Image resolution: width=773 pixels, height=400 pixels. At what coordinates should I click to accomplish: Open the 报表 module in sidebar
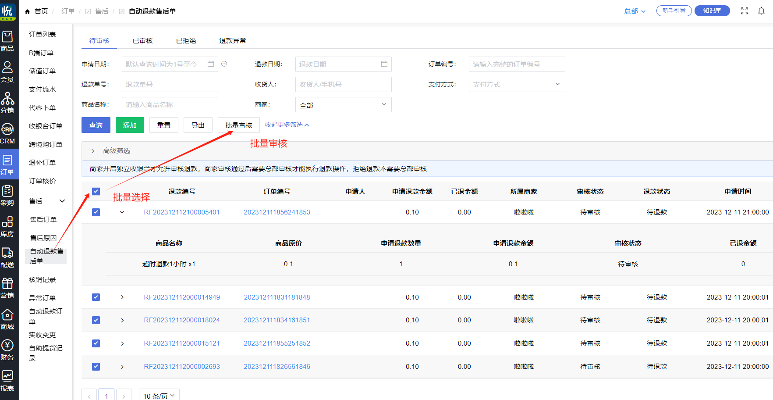coord(7,381)
